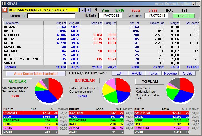Screen dimensions: 202x136
Task: Click blue OYAK row in sellers list
Action: pyautogui.click(x=96, y=117)
